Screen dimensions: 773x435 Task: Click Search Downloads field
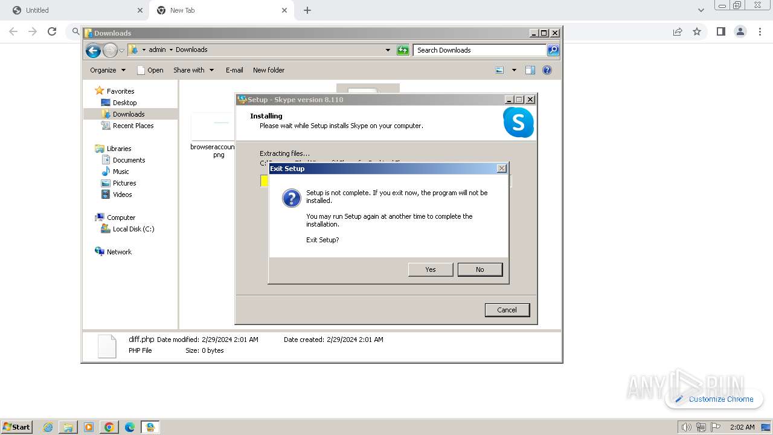[480, 50]
